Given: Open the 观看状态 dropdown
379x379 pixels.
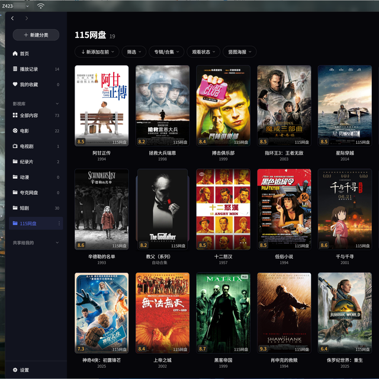Looking at the screenshot, I should click(x=204, y=52).
